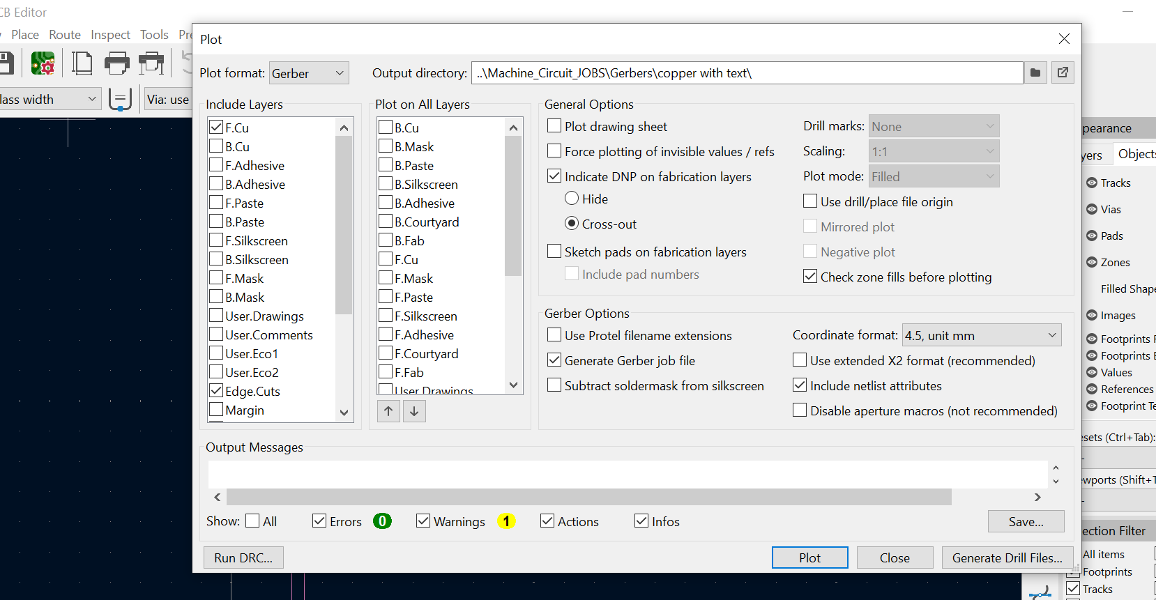Screen dimensions: 1156x600
Task: Toggle Pads visibility eye in Appearance panel
Action: click(x=1092, y=236)
